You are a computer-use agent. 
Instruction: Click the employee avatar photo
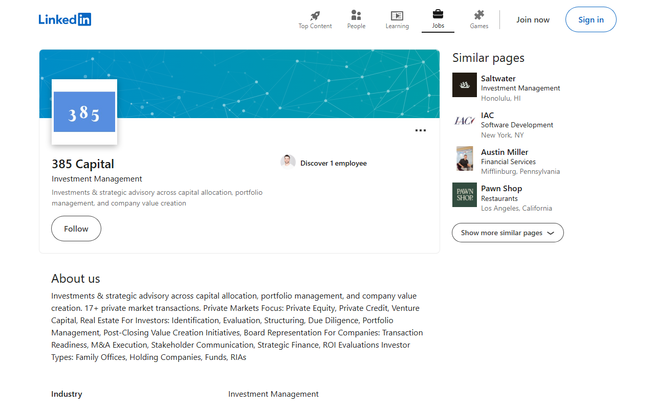[288, 163]
